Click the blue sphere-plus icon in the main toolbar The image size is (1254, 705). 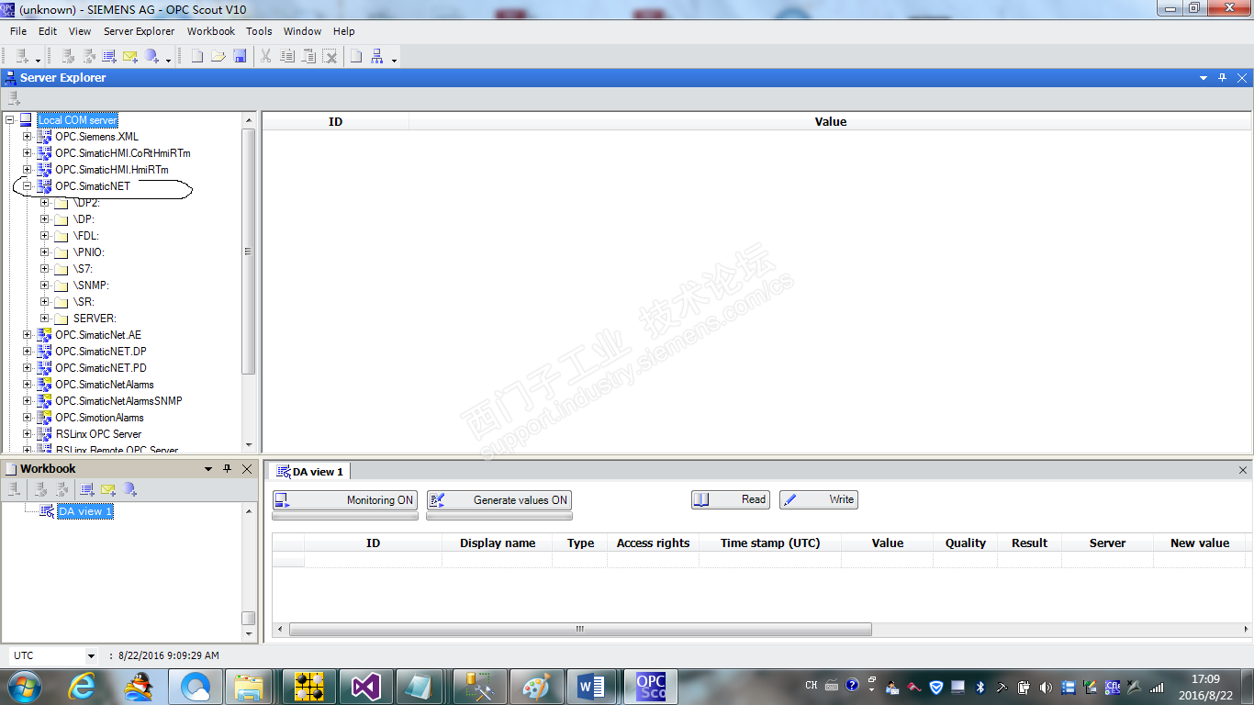click(151, 57)
